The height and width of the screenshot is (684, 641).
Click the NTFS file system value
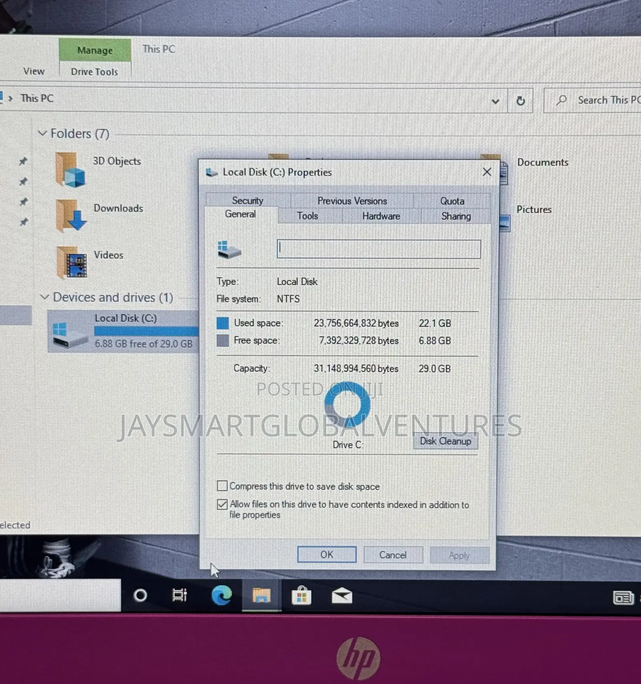coord(288,299)
